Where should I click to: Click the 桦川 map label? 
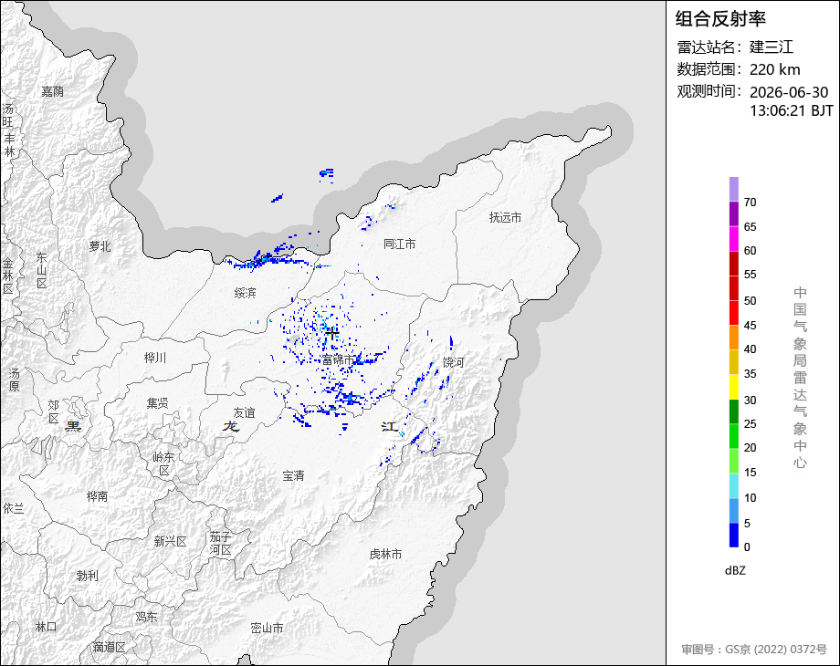point(155,358)
